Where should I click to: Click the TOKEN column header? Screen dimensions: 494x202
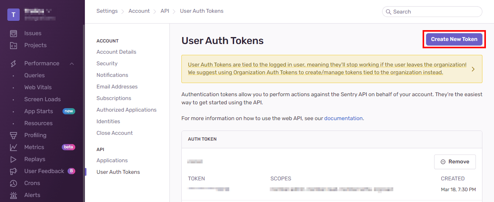(196, 178)
